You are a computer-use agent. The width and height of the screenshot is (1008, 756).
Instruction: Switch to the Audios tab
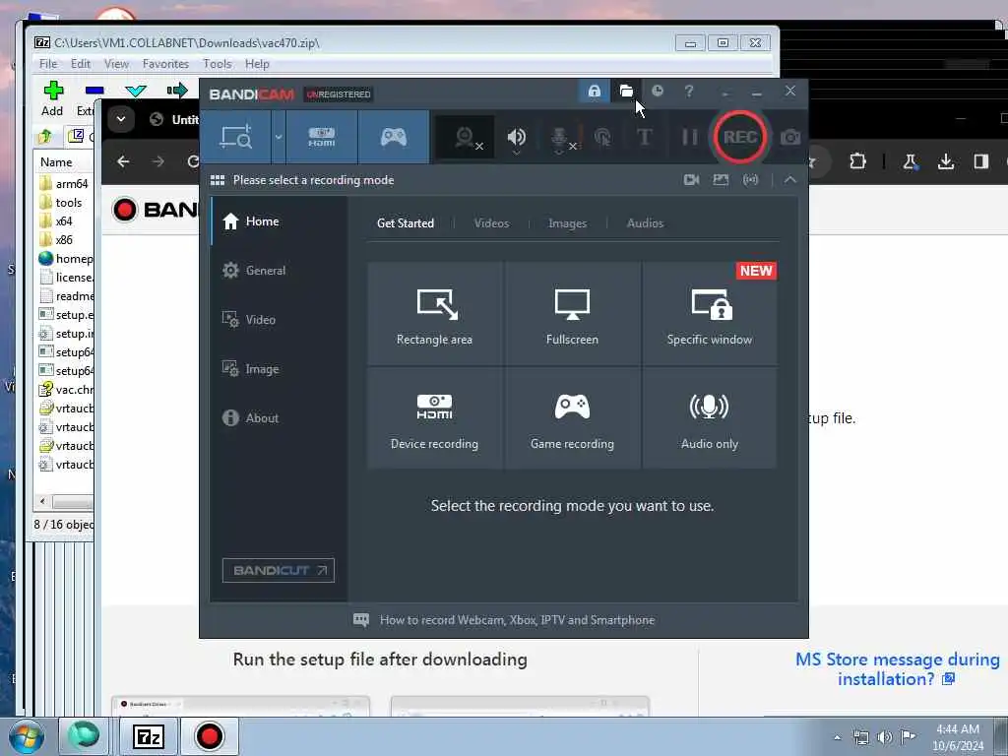pyautogui.click(x=645, y=223)
